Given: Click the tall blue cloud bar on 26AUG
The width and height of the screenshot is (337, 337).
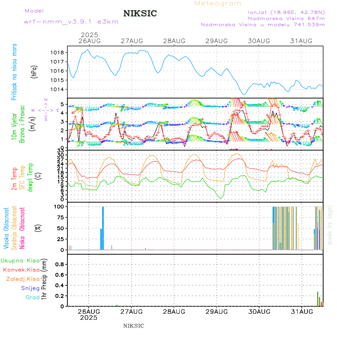Looking at the screenshot, I should pos(103,228).
